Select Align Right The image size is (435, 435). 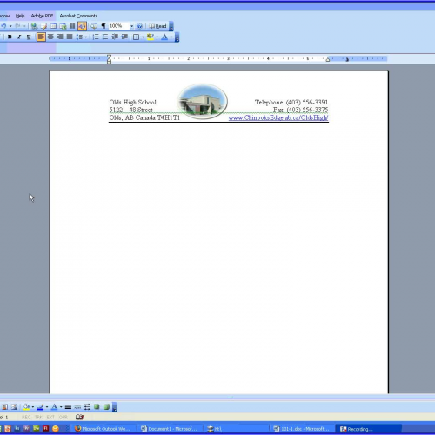60,37
